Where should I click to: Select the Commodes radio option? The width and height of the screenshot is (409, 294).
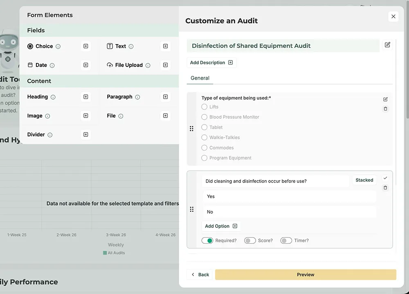204,148
